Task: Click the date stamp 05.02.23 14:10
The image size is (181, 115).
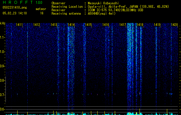Action: (15, 13)
